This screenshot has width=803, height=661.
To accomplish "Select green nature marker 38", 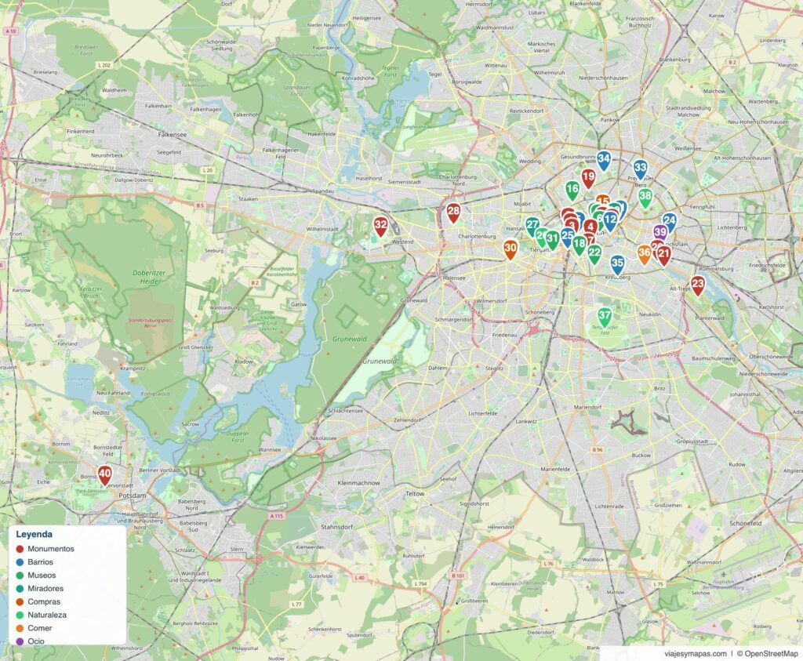I will pos(645,198).
